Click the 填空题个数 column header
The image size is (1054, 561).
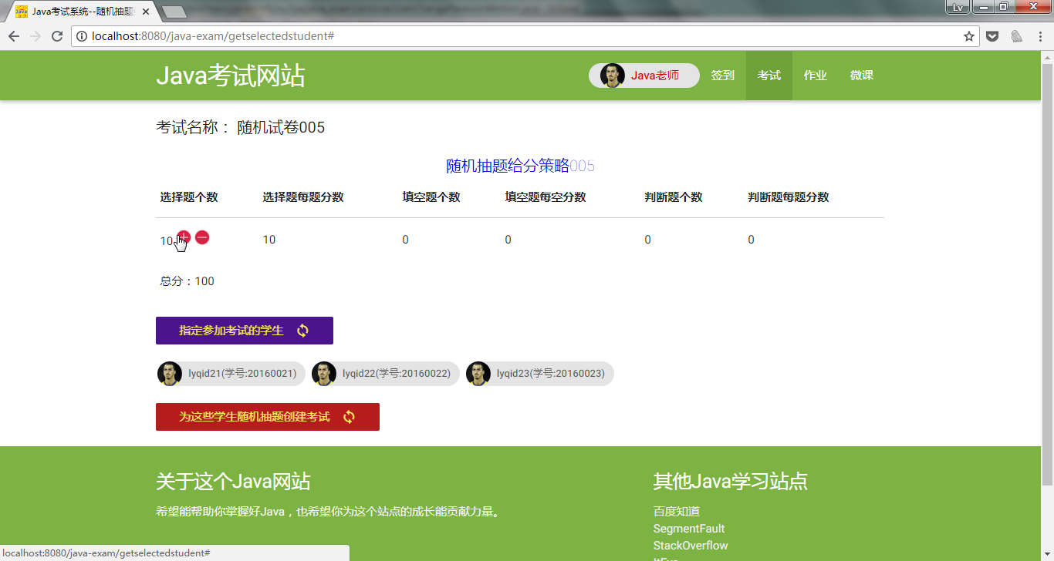tap(431, 197)
